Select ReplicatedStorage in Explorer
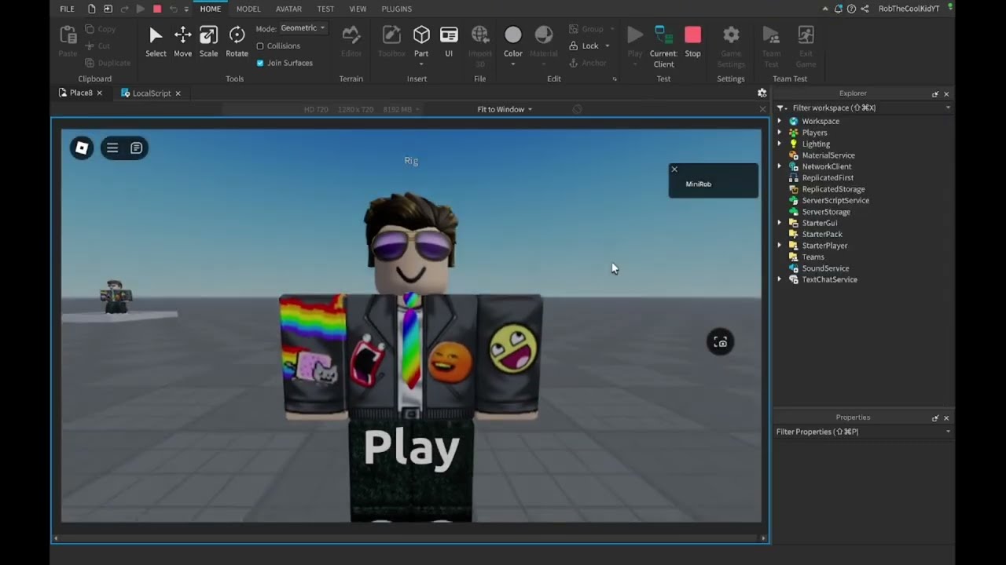 [833, 189]
